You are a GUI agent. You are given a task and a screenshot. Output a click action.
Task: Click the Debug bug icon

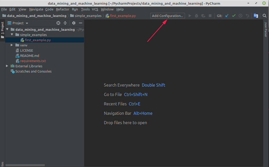click(197, 16)
